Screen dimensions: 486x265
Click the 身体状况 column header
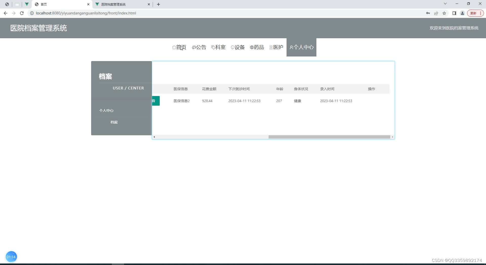pos(301,89)
